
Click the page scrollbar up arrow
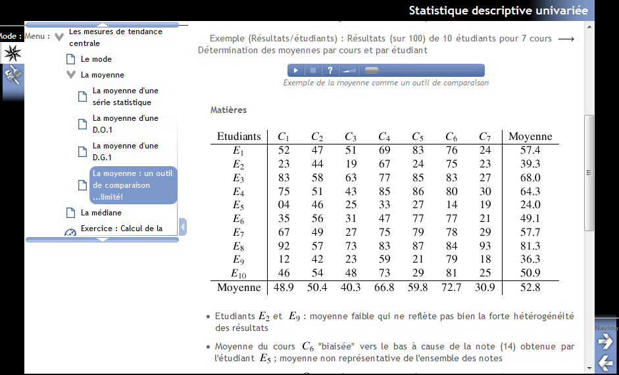[589, 27]
